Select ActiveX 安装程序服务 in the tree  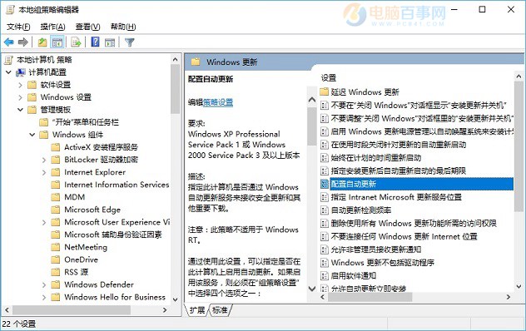101,147
